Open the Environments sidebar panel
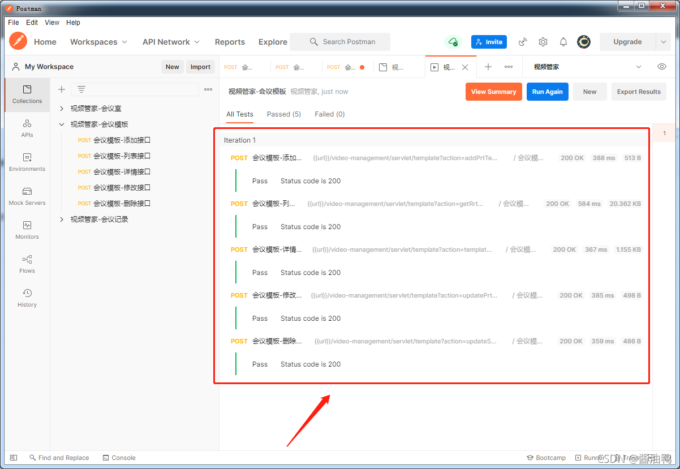The height and width of the screenshot is (469, 680). click(27, 162)
